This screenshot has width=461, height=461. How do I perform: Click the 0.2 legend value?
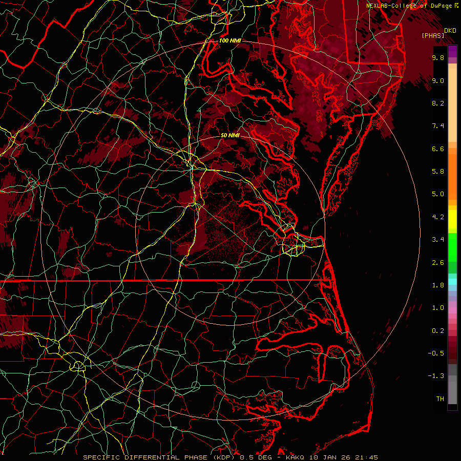[x=438, y=331]
